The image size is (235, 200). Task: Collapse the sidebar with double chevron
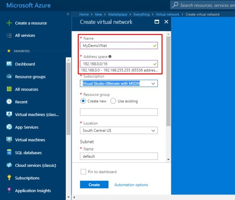(x=68, y=14)
